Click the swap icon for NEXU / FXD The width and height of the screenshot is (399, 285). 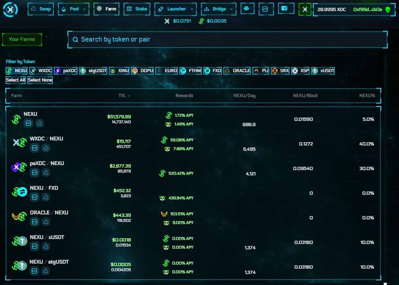(x=46, y=197)
